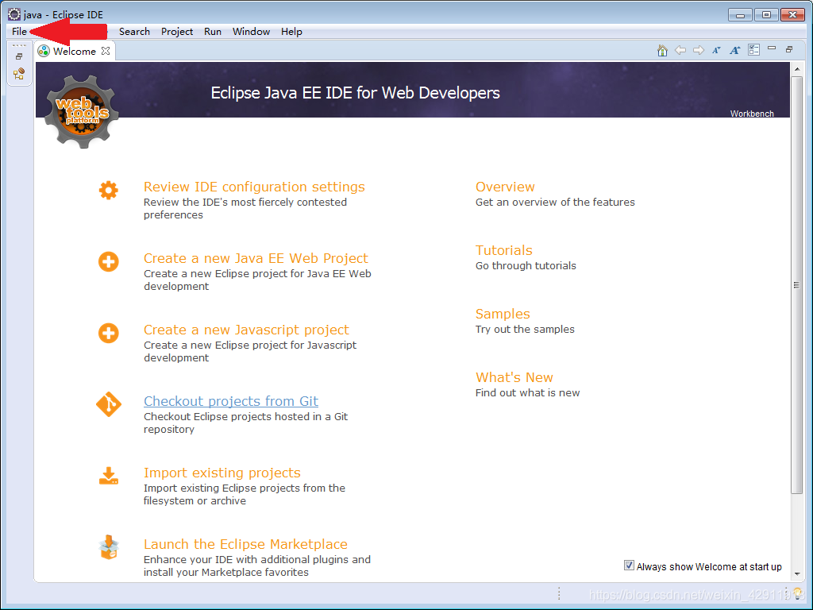Click 'Enhance your IDE with additional plugins' text
Screen dimensions: 813x610
(257, 560)
